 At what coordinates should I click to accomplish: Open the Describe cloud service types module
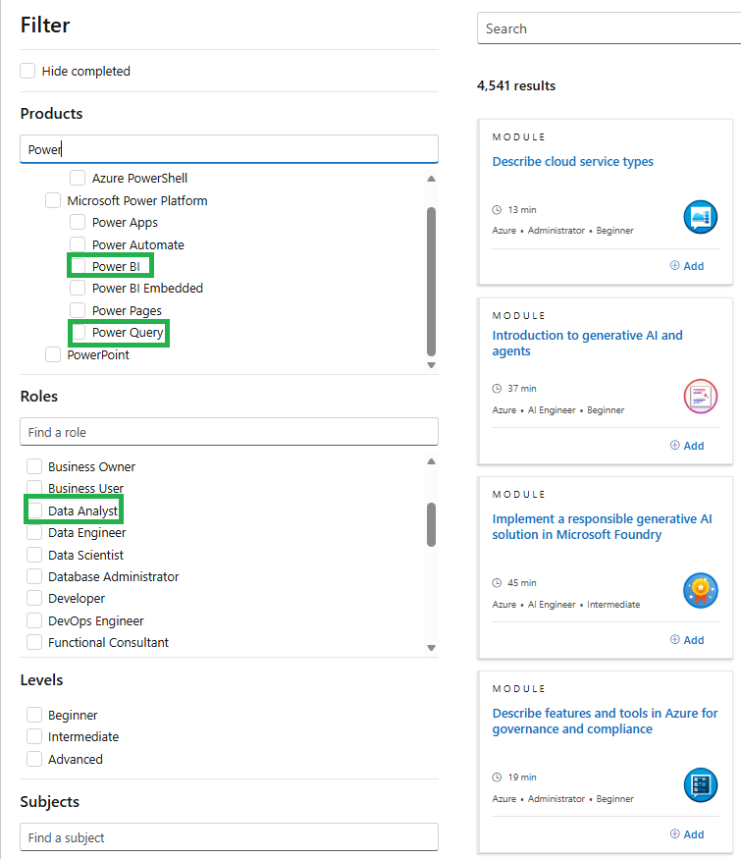[x=572, y=162]
